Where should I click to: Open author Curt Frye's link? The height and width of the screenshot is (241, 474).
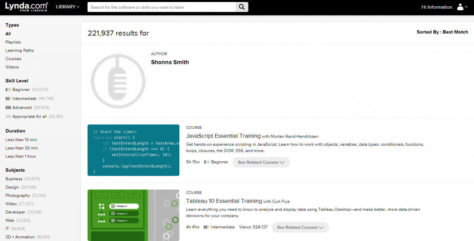[x=281, y=201]
